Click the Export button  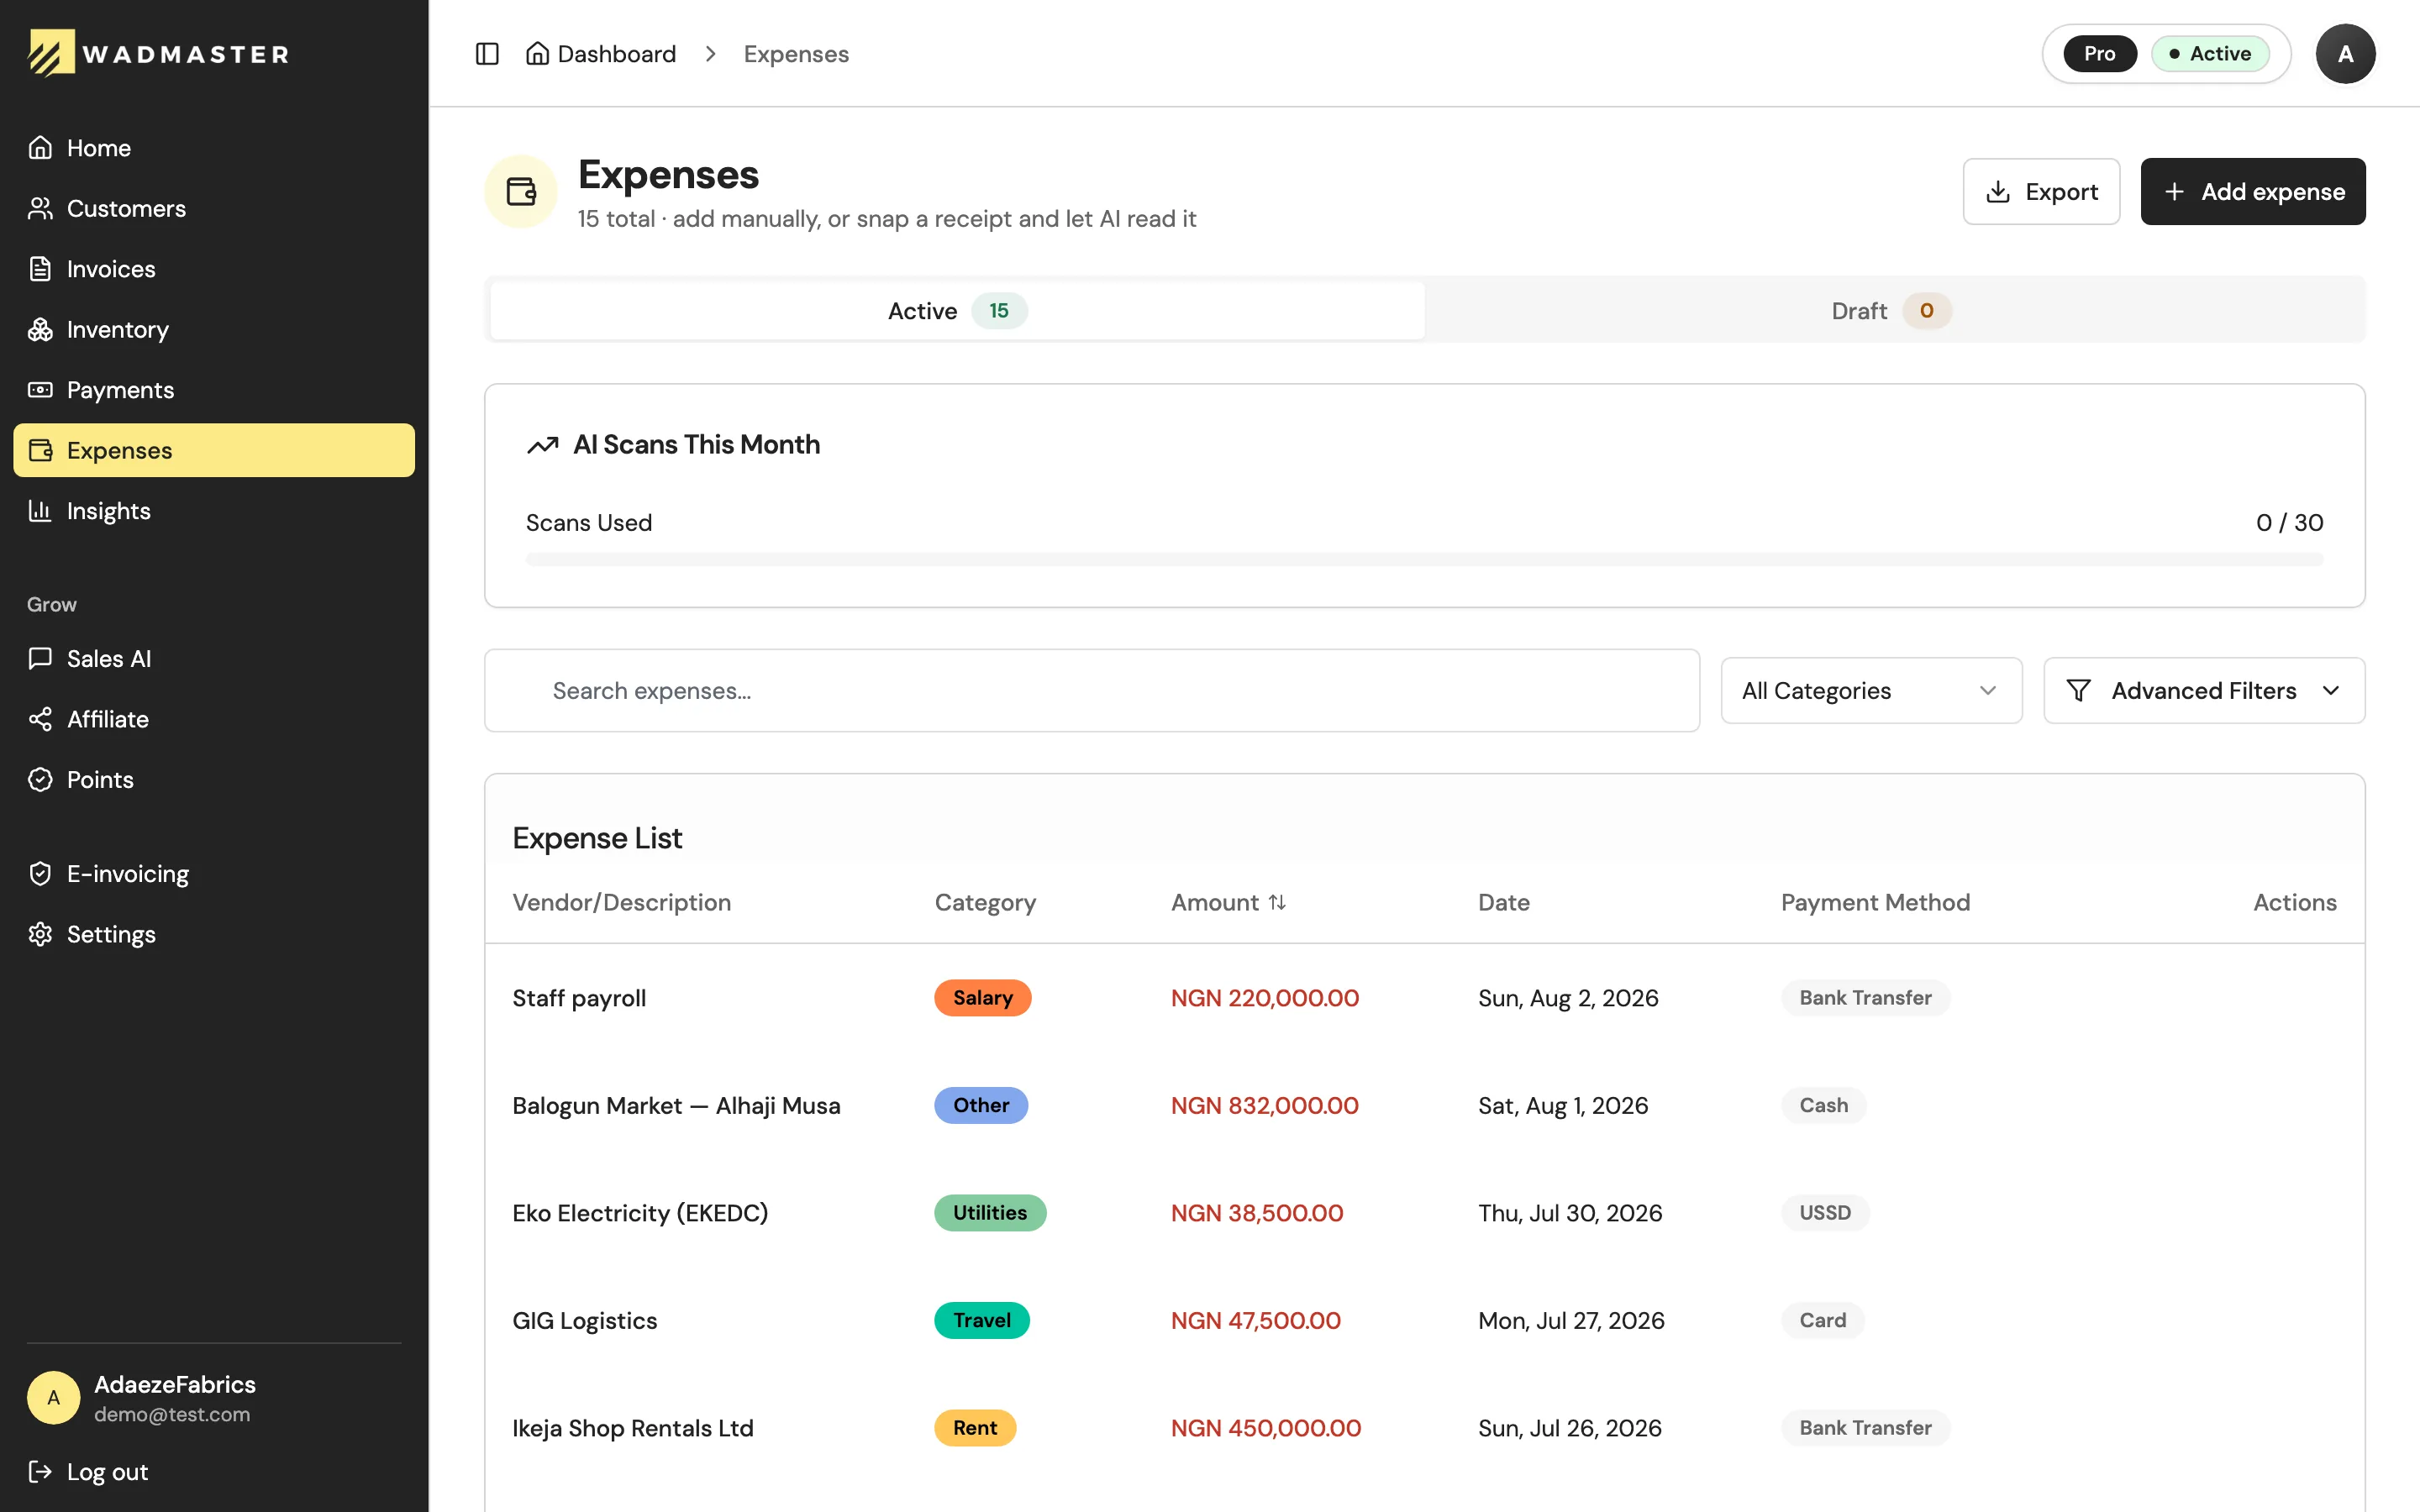[x=2040, y=191]
